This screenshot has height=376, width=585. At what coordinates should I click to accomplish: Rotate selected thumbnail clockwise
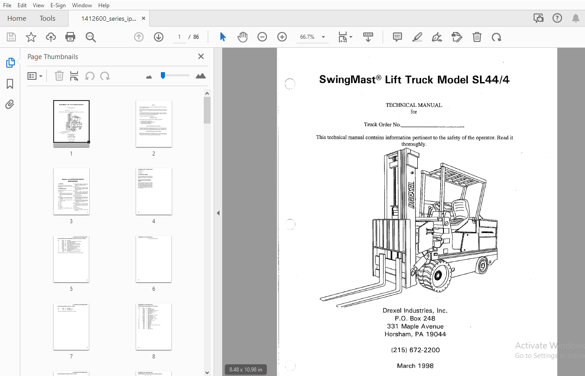pos(105,76)
